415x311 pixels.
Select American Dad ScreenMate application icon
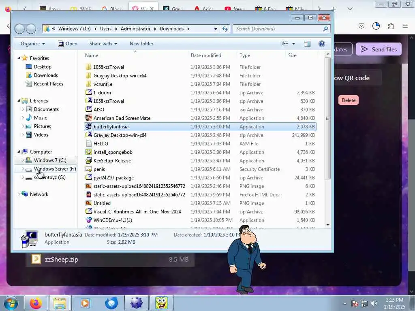(x=88, y=118)
